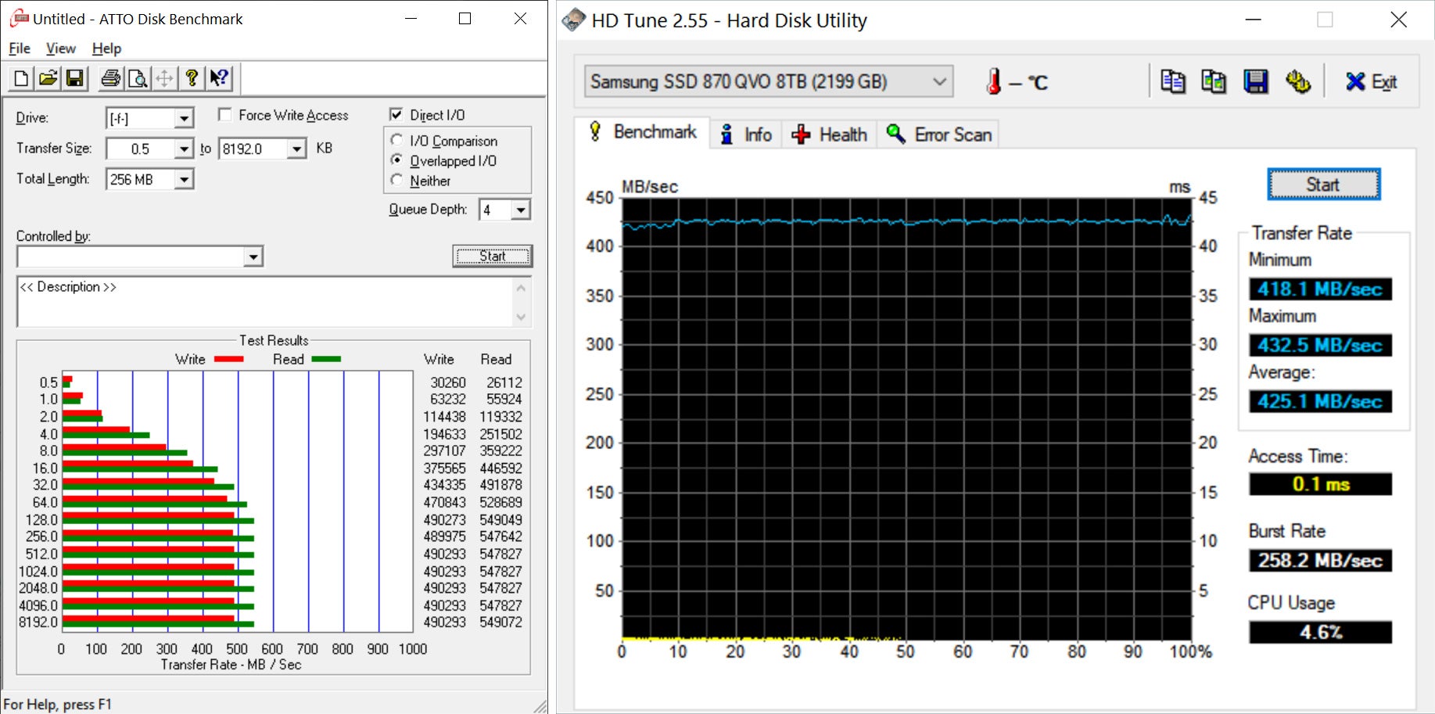Click the HD Tune copy text icon
This screenshot has width=1435, height=714.
coord(1172,81)
